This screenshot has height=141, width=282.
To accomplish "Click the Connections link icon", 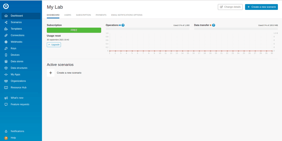I will click(6, 35).
